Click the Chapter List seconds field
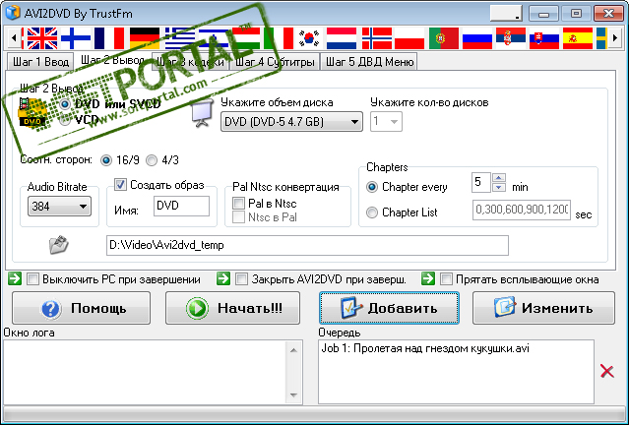Image resolution: width=629 pixels, height=425 pixels. coord(522,211)
